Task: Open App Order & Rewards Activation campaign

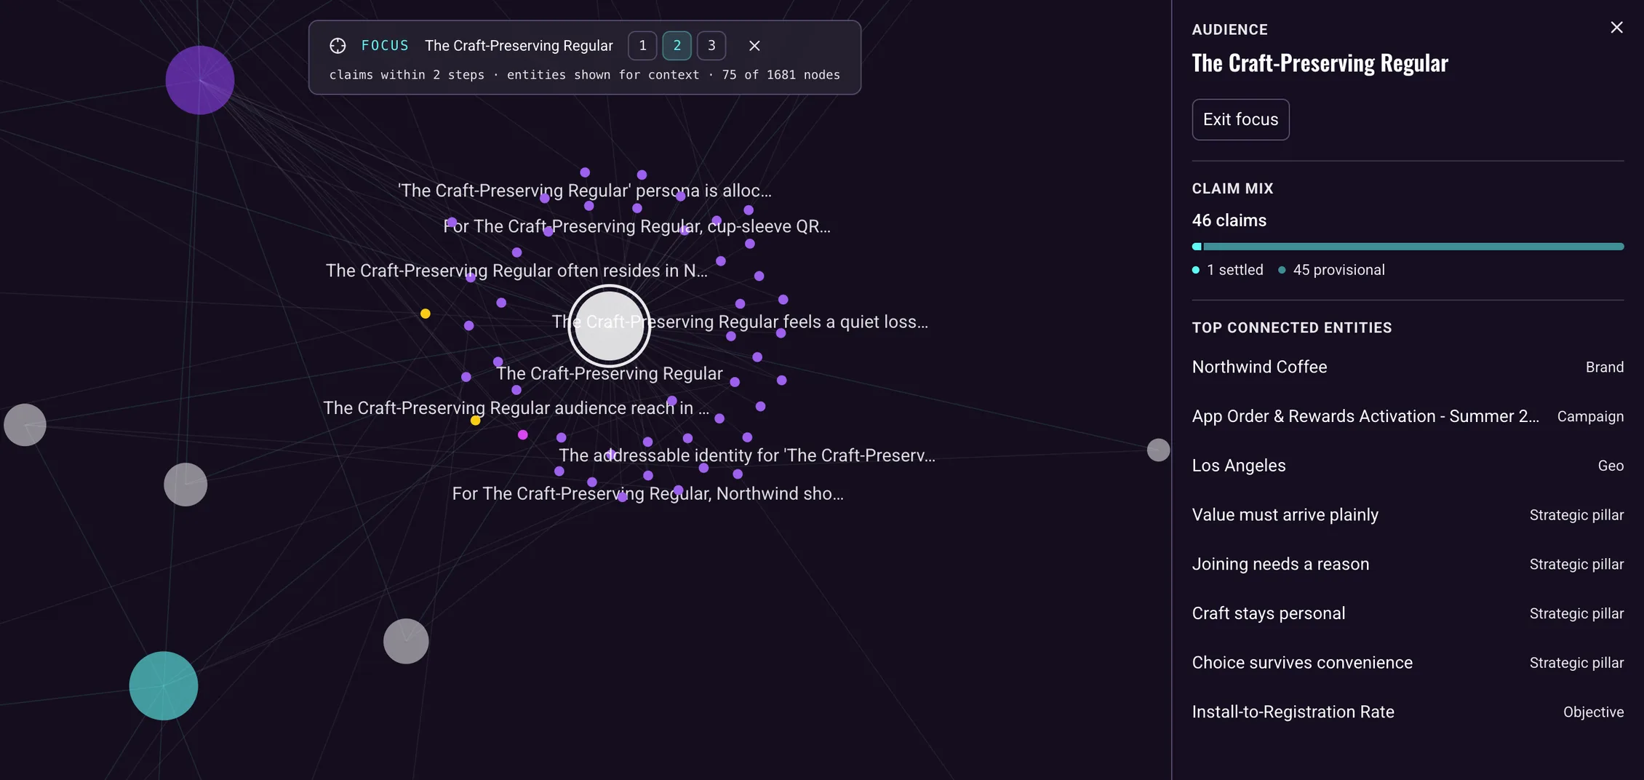Action: pos(1408,416)
